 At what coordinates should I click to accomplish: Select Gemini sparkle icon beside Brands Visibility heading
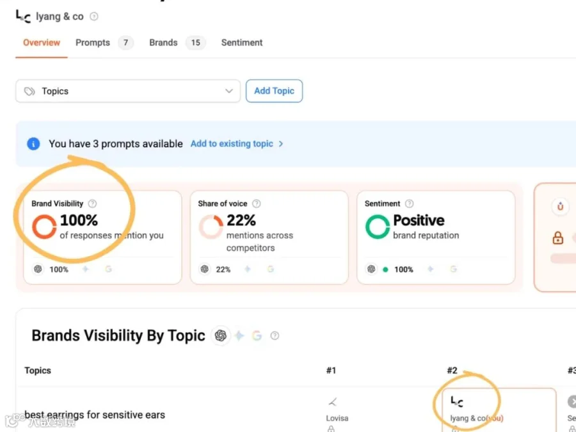pyautogui.click(x=239, y=335)
